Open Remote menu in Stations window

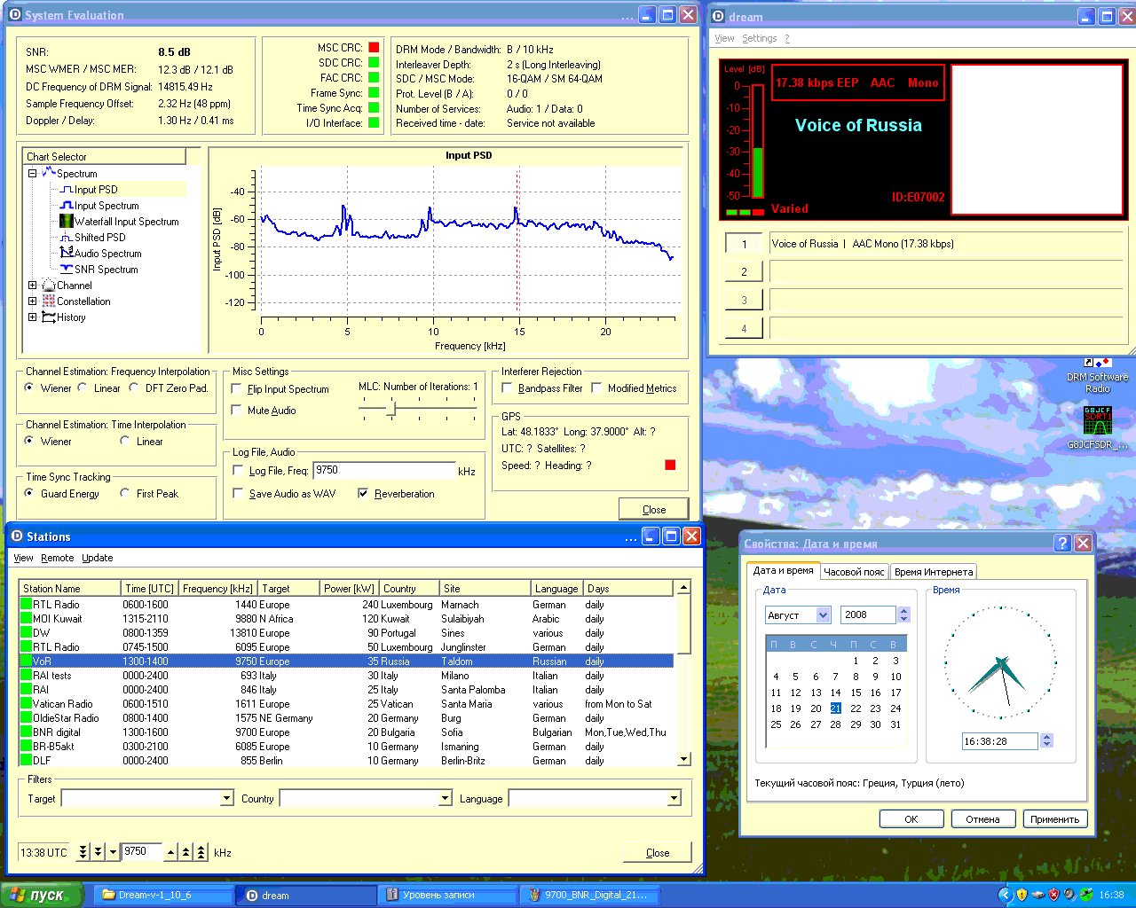click(x=58, y=558)
